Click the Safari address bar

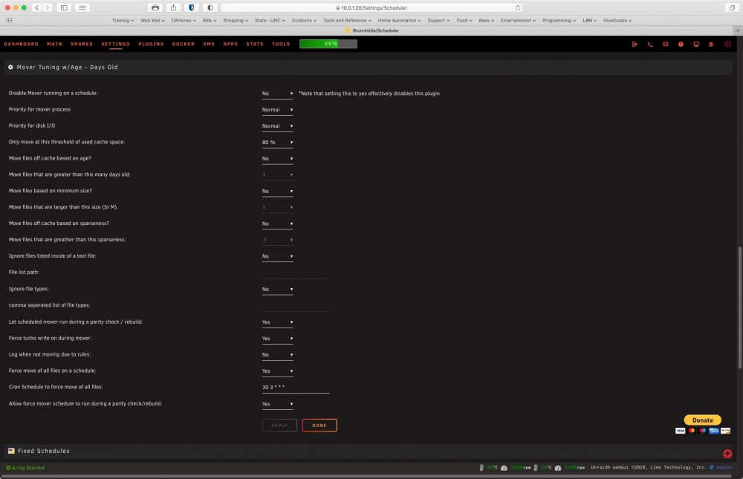tap(372, 7)
